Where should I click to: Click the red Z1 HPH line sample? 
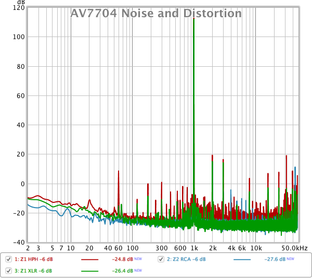(90, 259)
